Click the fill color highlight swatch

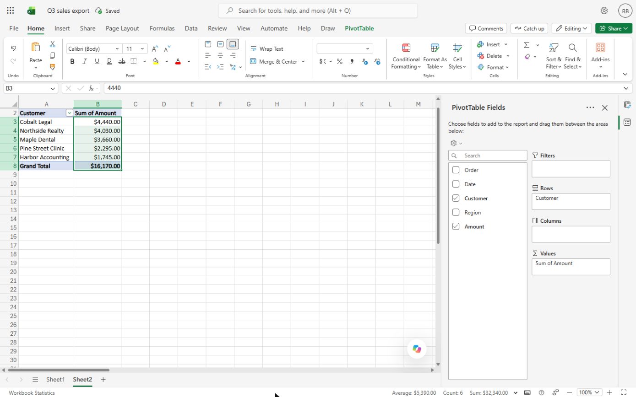click(156, 61)
